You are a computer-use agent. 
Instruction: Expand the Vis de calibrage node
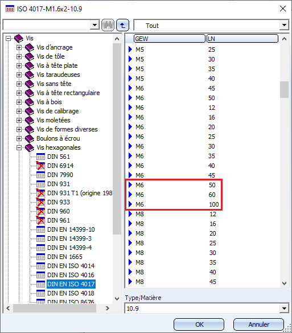coord(19,111)
